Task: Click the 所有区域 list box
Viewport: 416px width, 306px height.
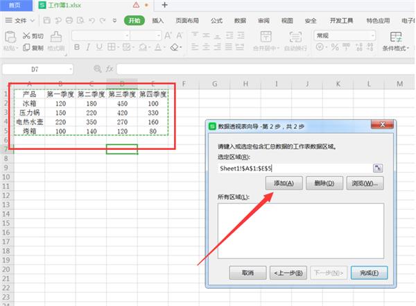Action: (301, 231)
